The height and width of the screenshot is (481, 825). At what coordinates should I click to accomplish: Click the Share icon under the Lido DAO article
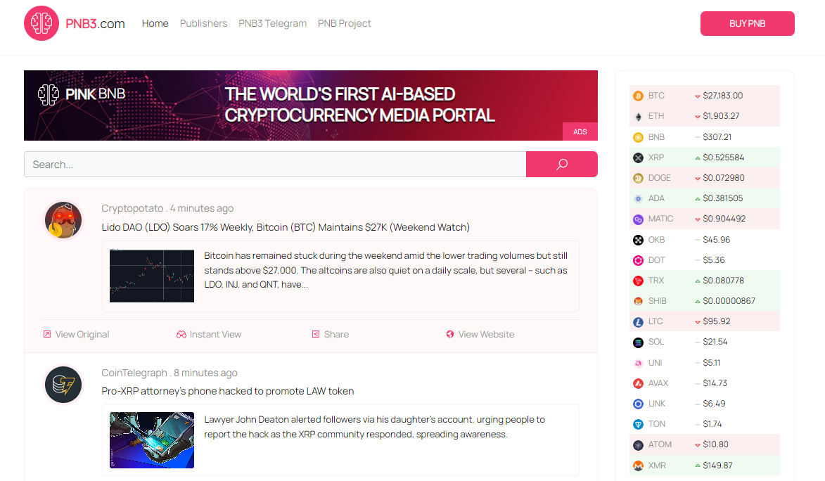(315, 334)
